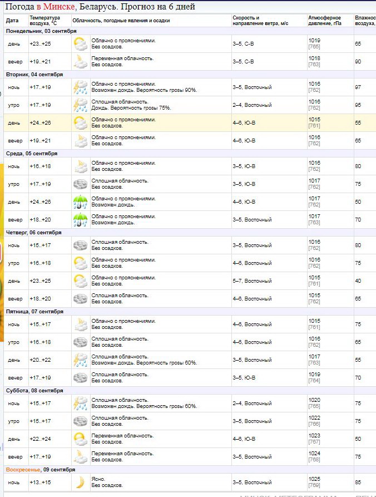The height and width of the screenshot is (497, 376).
Task: Click the Saturday daytime sunny icon
Action: 81,439
